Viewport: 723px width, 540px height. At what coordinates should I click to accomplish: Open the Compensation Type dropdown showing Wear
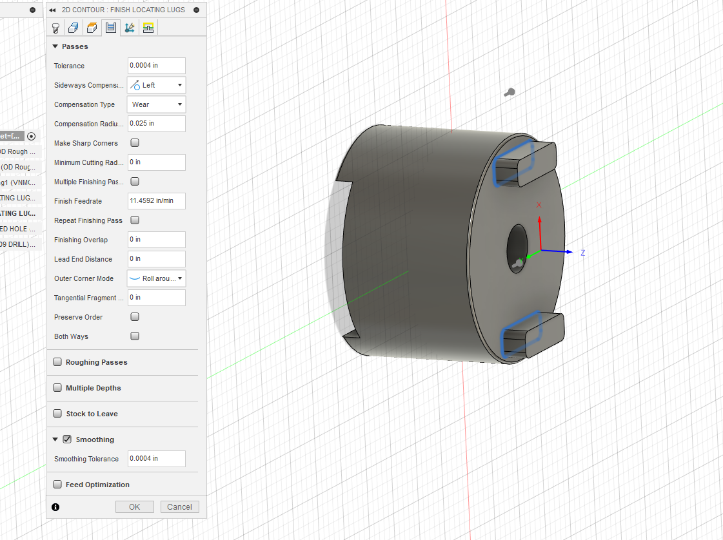pyautogui.click(x=179, y=104)
